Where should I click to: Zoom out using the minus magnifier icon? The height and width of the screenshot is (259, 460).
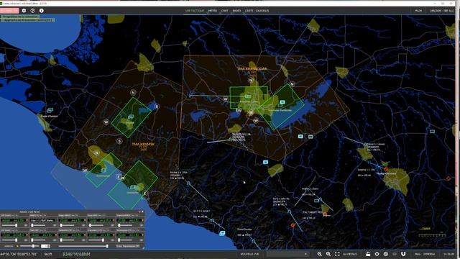319,254
